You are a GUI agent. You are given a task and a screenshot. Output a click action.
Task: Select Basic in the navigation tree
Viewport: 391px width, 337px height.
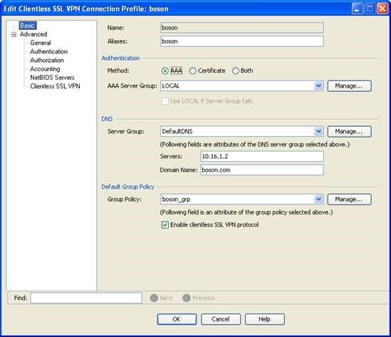click(28, 26)
